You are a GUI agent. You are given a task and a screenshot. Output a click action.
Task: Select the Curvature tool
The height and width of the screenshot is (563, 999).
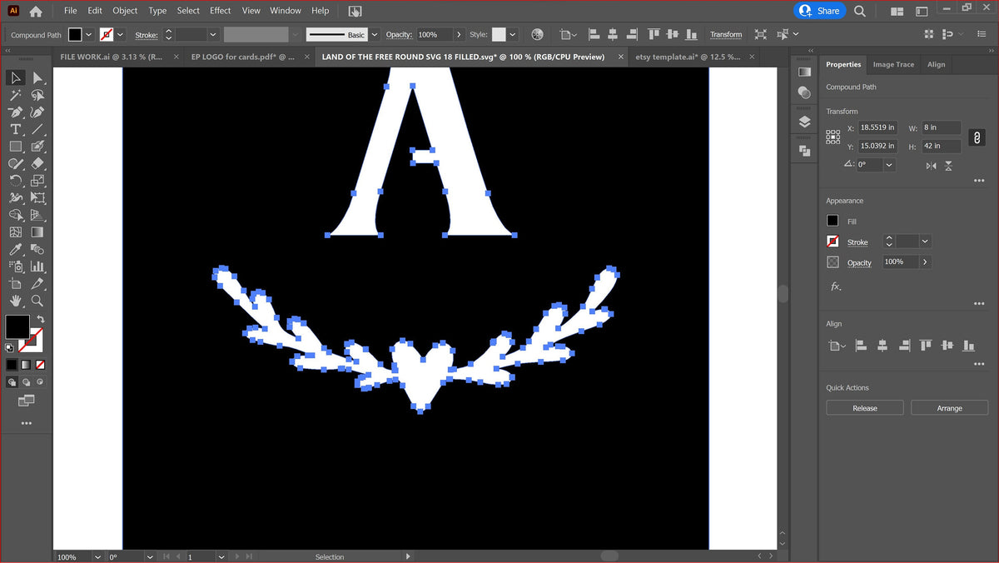click(x=37, y=112)
